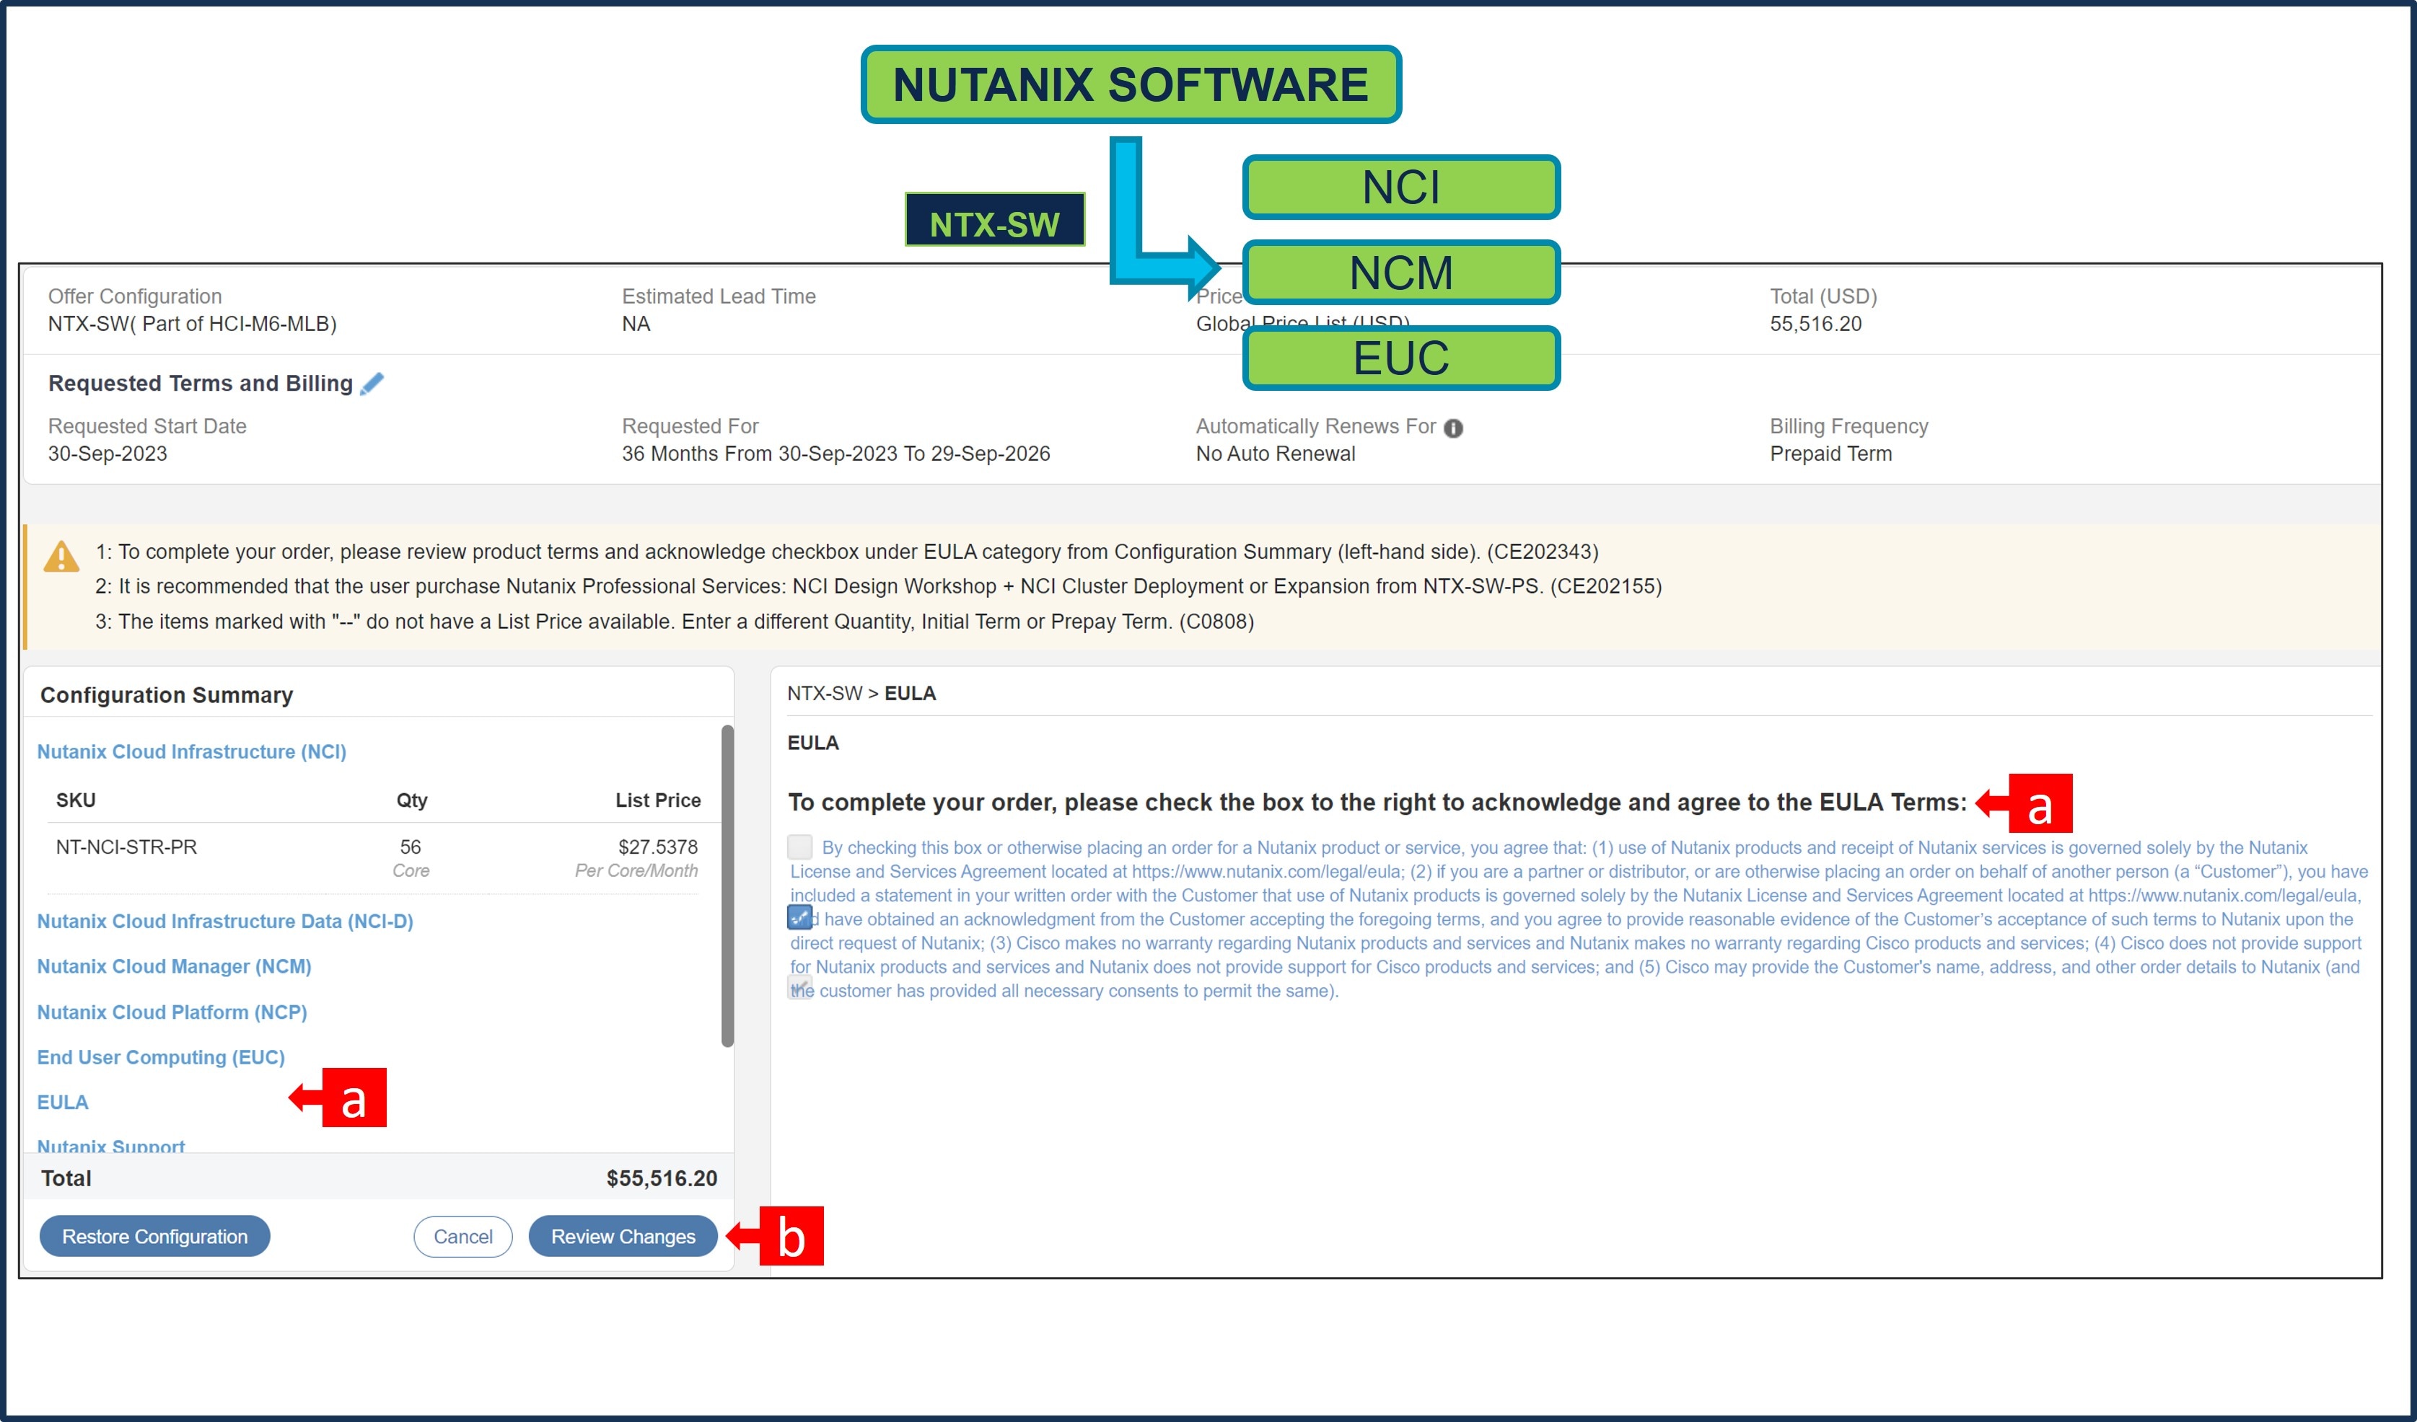Click Configuration Summary heading

pos(167,695)
